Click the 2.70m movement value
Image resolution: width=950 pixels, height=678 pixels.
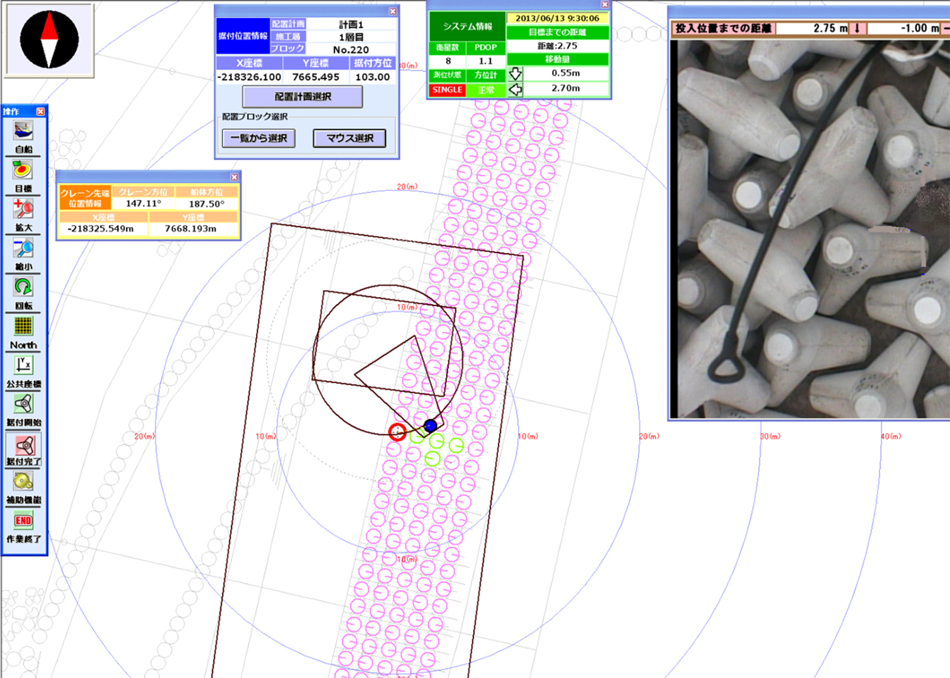[566, 89]
